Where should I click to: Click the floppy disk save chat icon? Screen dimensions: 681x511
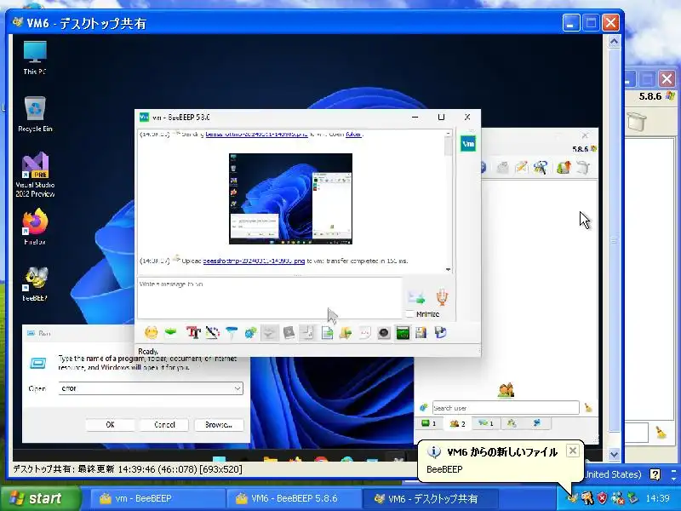pos(421,333)
